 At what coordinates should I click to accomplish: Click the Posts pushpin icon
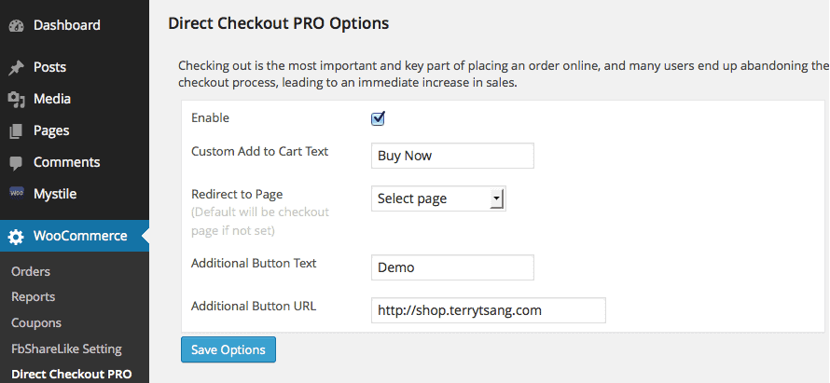coord(17,68)
